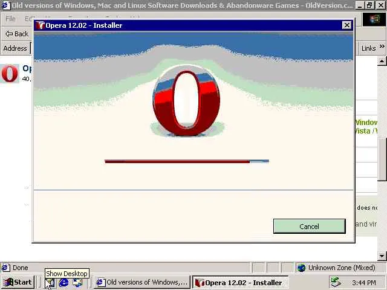Click the large Opera logo in installer
Screen dimensions: 387x290
[187, 101]
